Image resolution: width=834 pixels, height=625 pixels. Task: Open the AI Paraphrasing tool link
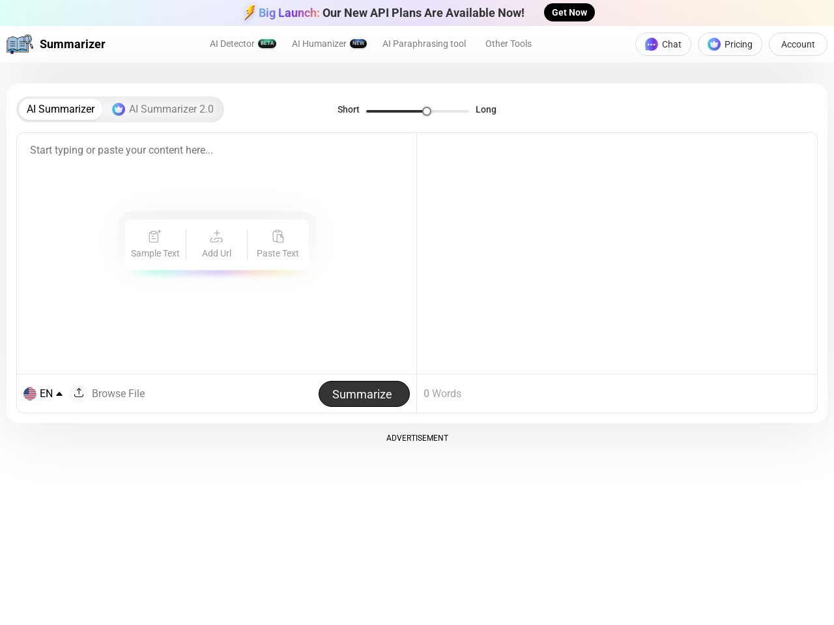(x=424, y=44)
